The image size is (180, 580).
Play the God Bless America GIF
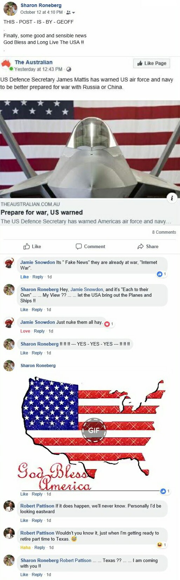pos(94,430)
